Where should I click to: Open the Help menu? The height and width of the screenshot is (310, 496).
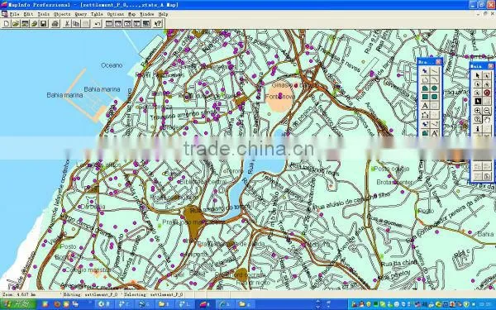coord(163,14)
